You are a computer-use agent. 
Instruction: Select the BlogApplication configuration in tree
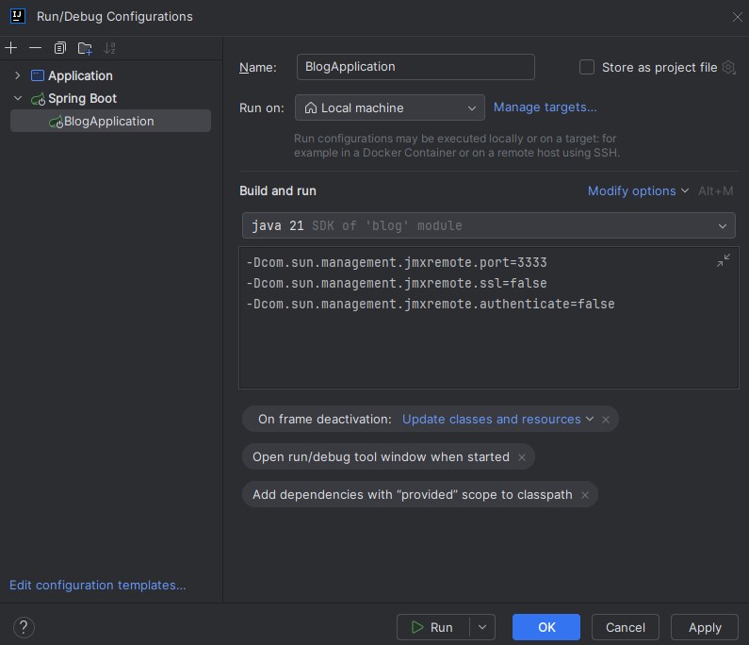point(110,121)
